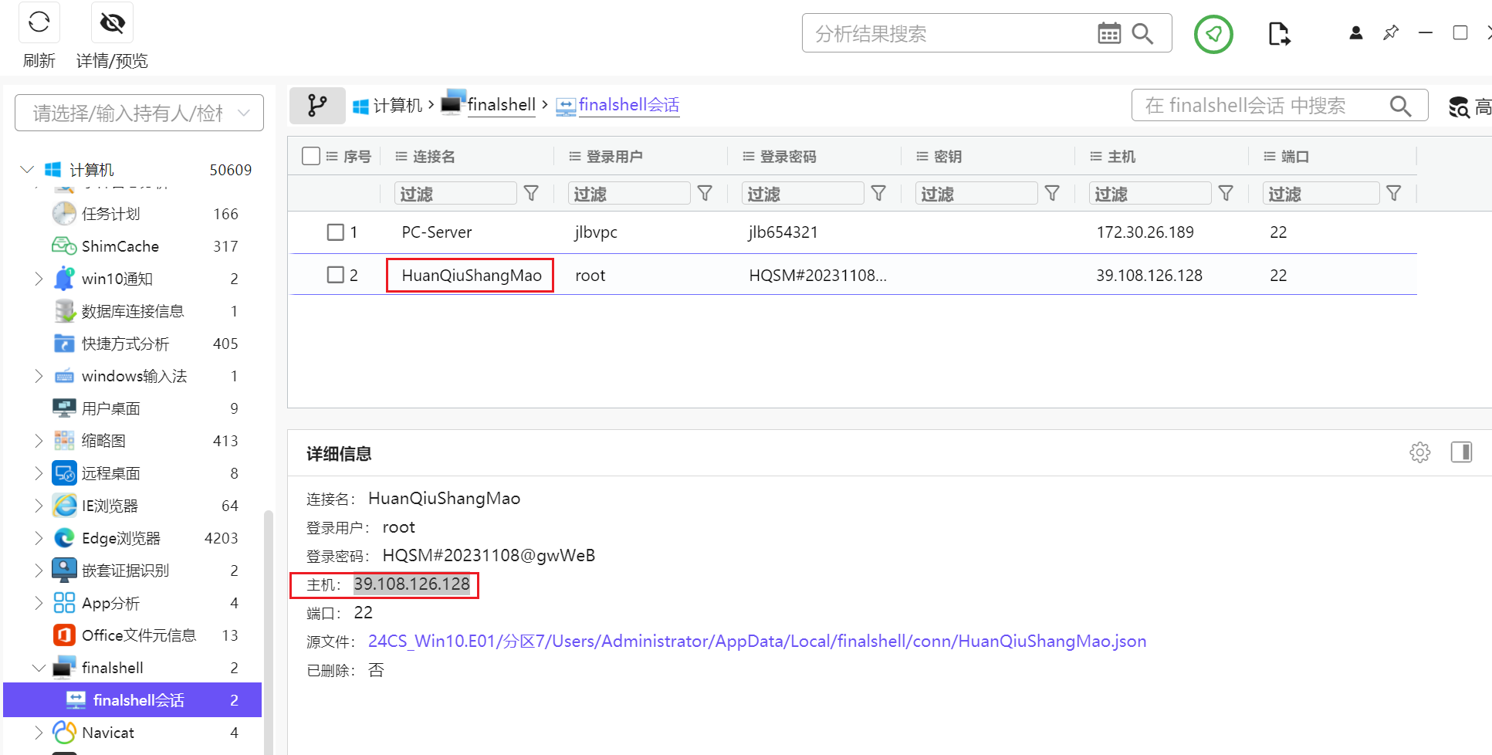The width and height of the screenshot is (1492, 755).
Task: Toggle the details panel layout icon
Action: 1461,452
